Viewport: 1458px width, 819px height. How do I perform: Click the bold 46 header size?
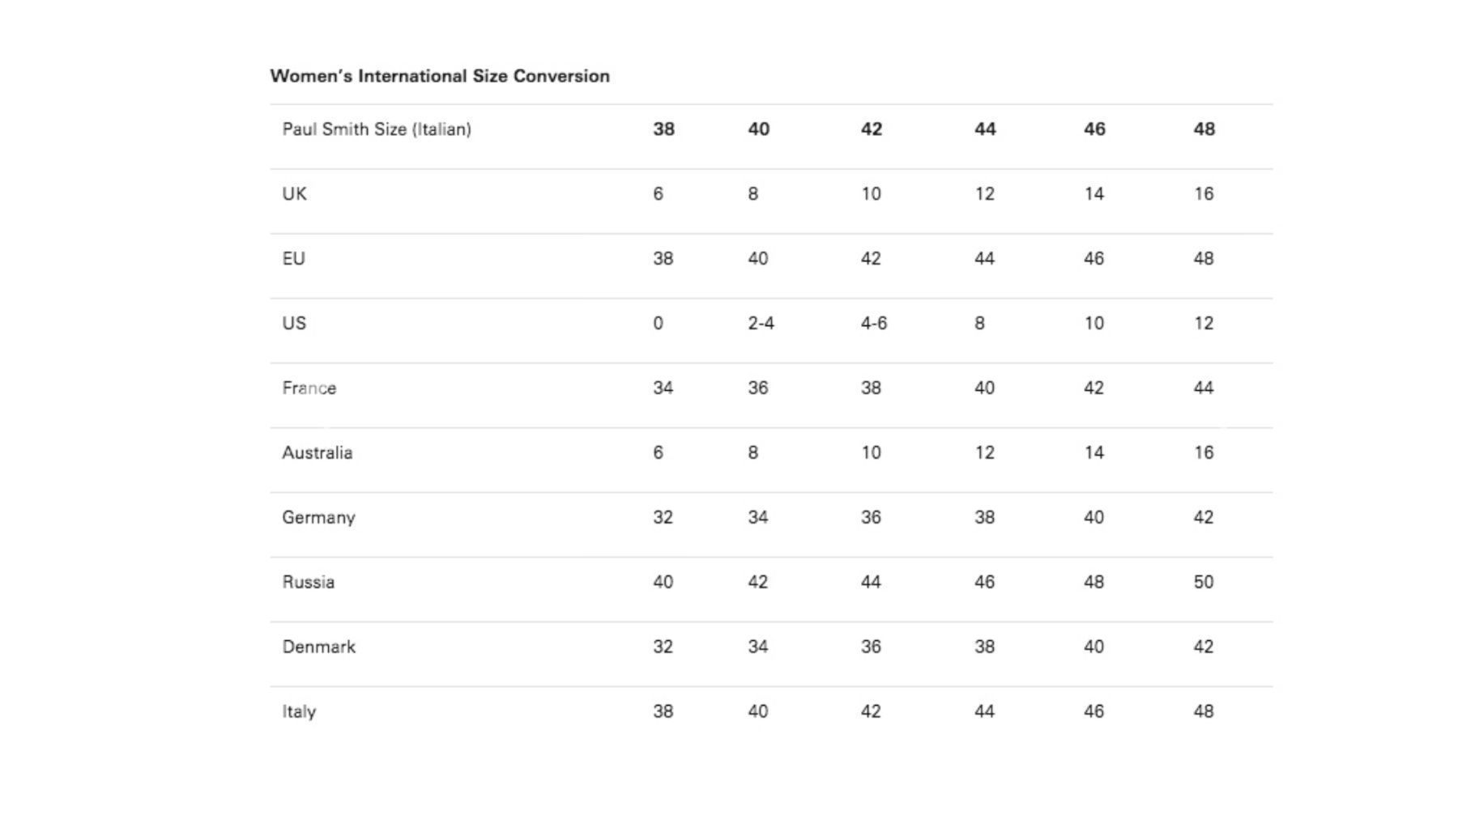1094,129
